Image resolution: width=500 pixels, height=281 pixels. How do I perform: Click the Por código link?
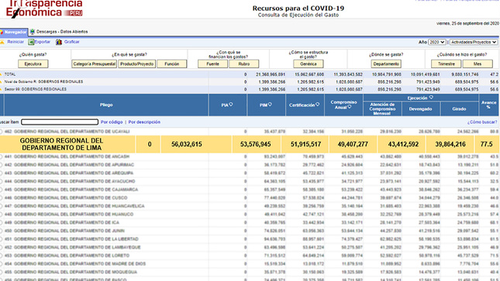pyautogui.click(x=112, y=122)
